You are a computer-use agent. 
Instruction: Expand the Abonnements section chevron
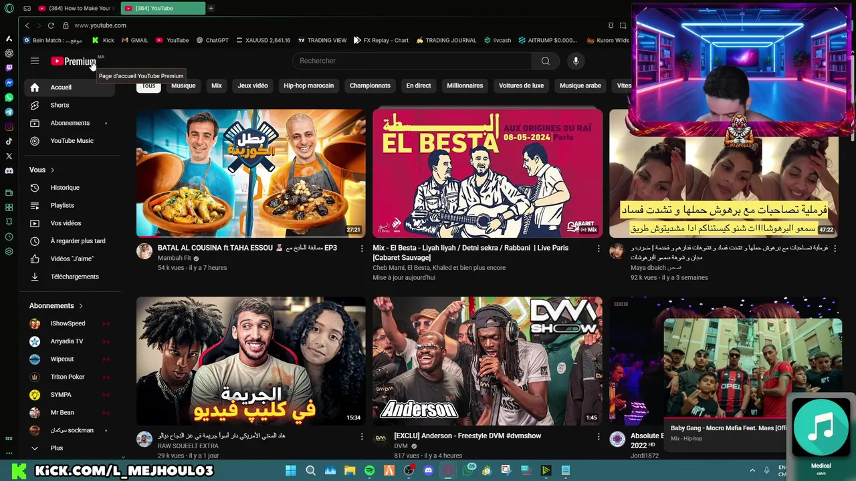pyautogui.click(x=81, y=306)
